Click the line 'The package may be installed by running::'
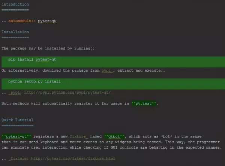This screenshot has height=166, width=225. coord(48,48)
